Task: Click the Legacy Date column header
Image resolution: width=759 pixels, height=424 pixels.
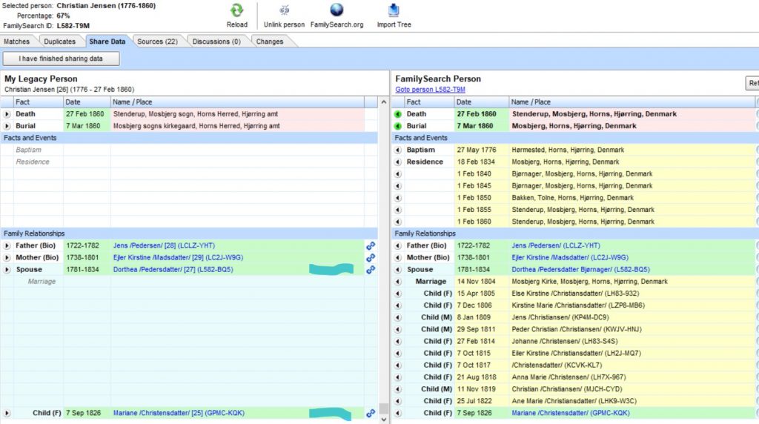Action: tap(87, 102)
